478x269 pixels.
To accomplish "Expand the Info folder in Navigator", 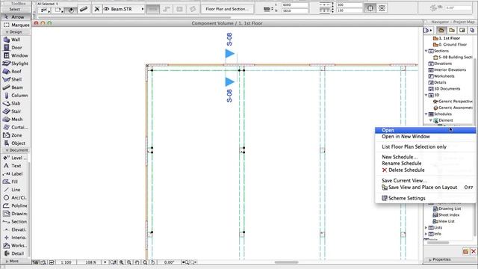I will [426, 234].
